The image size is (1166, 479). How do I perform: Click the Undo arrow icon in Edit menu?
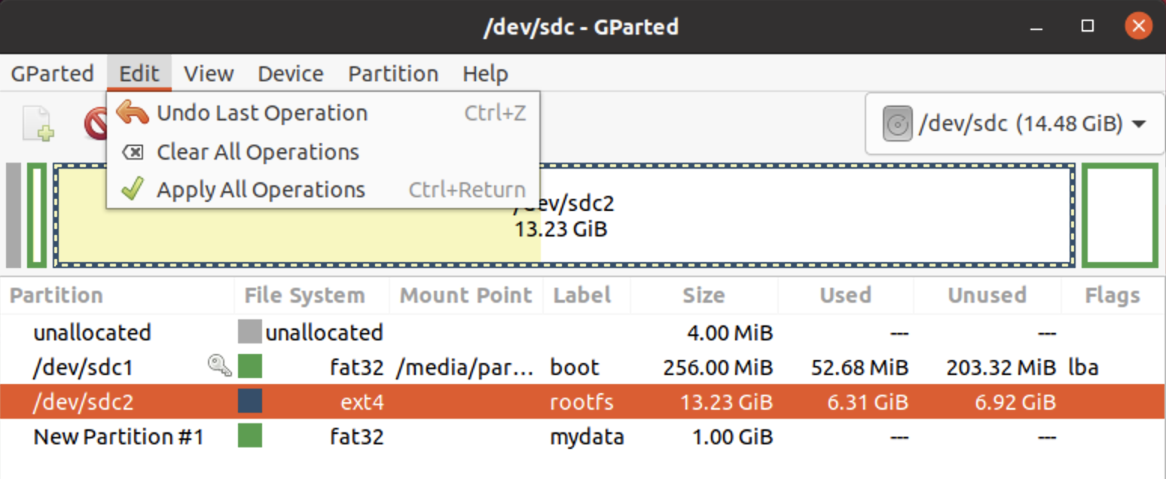tap(133, 112)
